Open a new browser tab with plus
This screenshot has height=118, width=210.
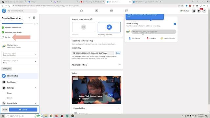[x=160, y=2]
